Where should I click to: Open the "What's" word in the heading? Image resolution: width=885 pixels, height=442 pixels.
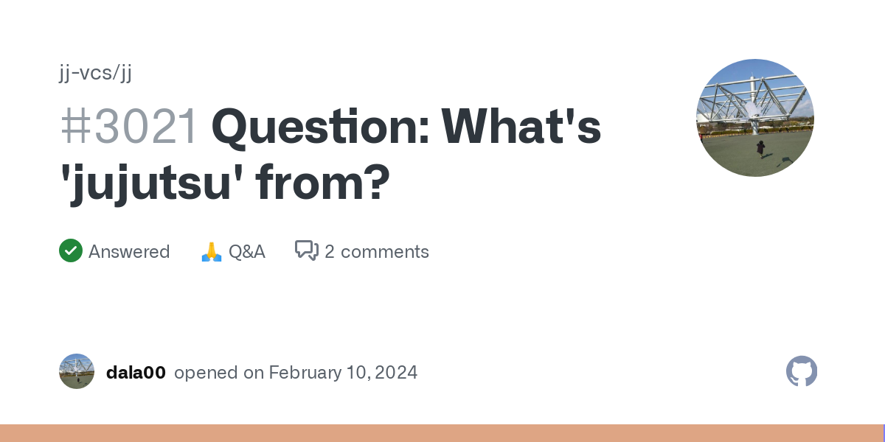(x=521, y=126)
